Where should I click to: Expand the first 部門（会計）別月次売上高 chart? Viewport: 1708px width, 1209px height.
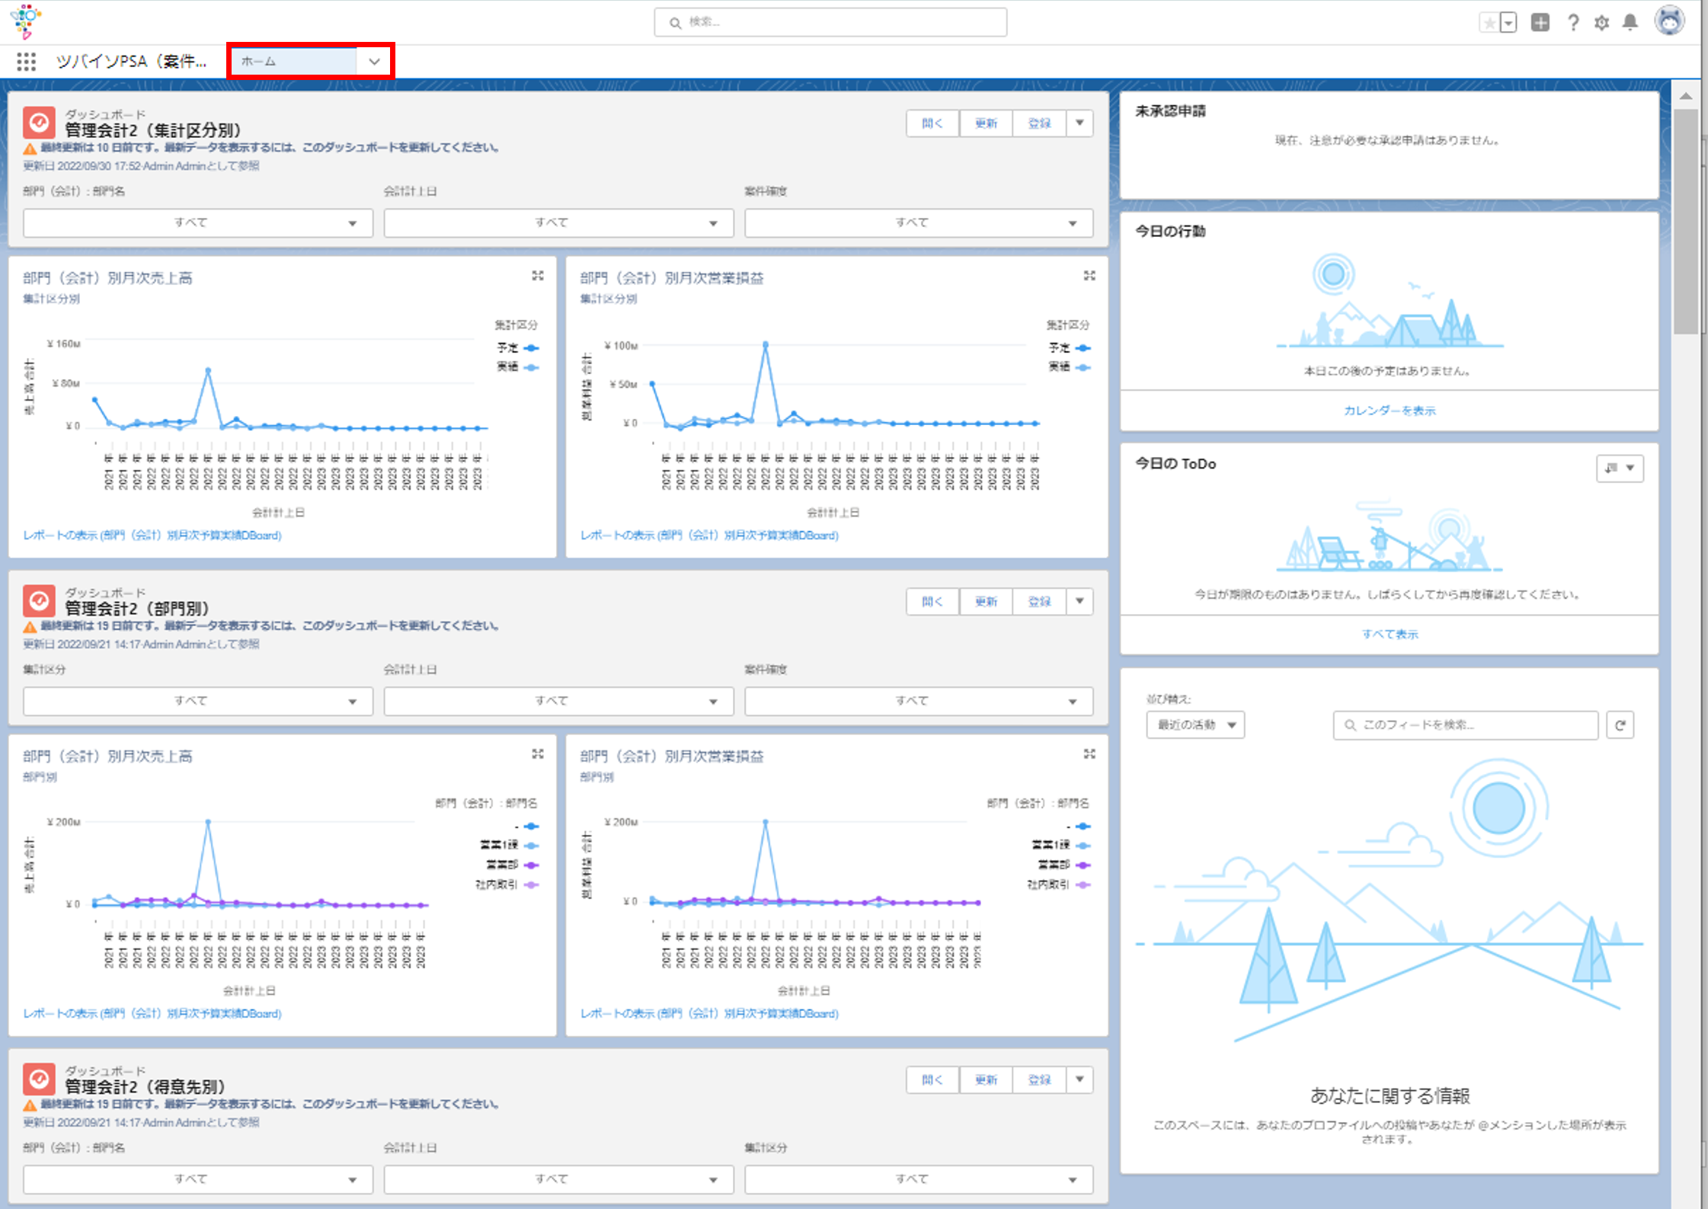point(538,276)
